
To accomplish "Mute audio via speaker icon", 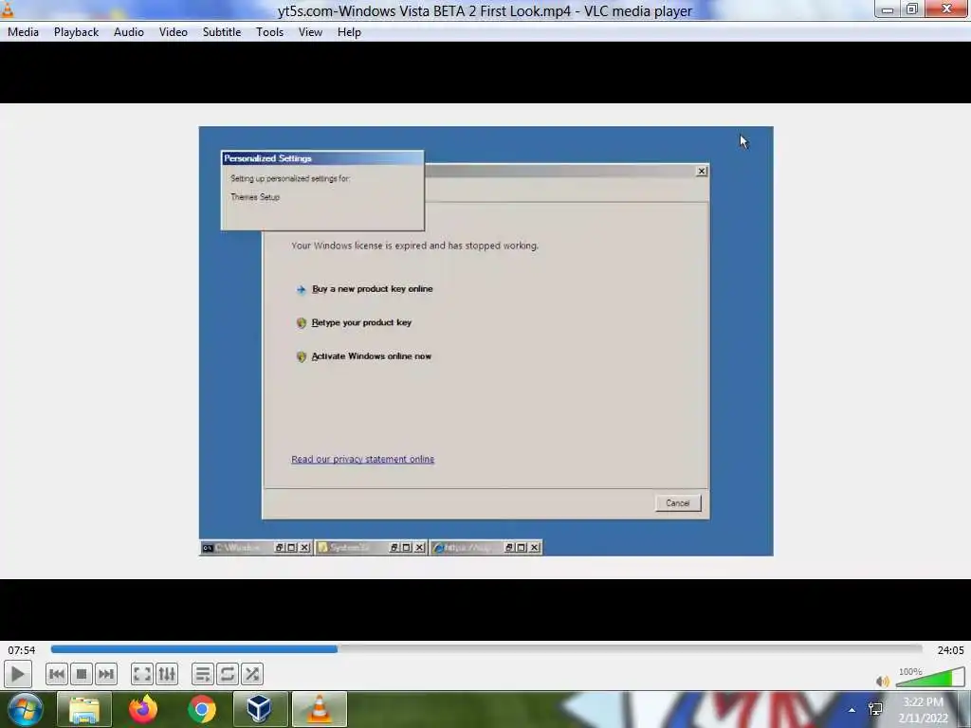I will click(x=883, y=681).
